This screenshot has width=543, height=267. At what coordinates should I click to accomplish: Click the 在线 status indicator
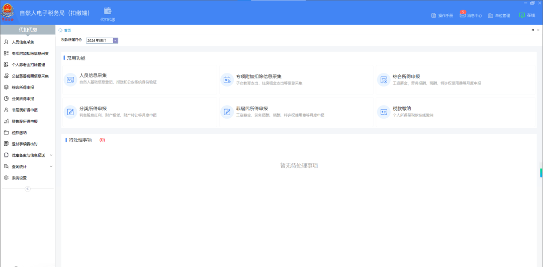[527, 15]
